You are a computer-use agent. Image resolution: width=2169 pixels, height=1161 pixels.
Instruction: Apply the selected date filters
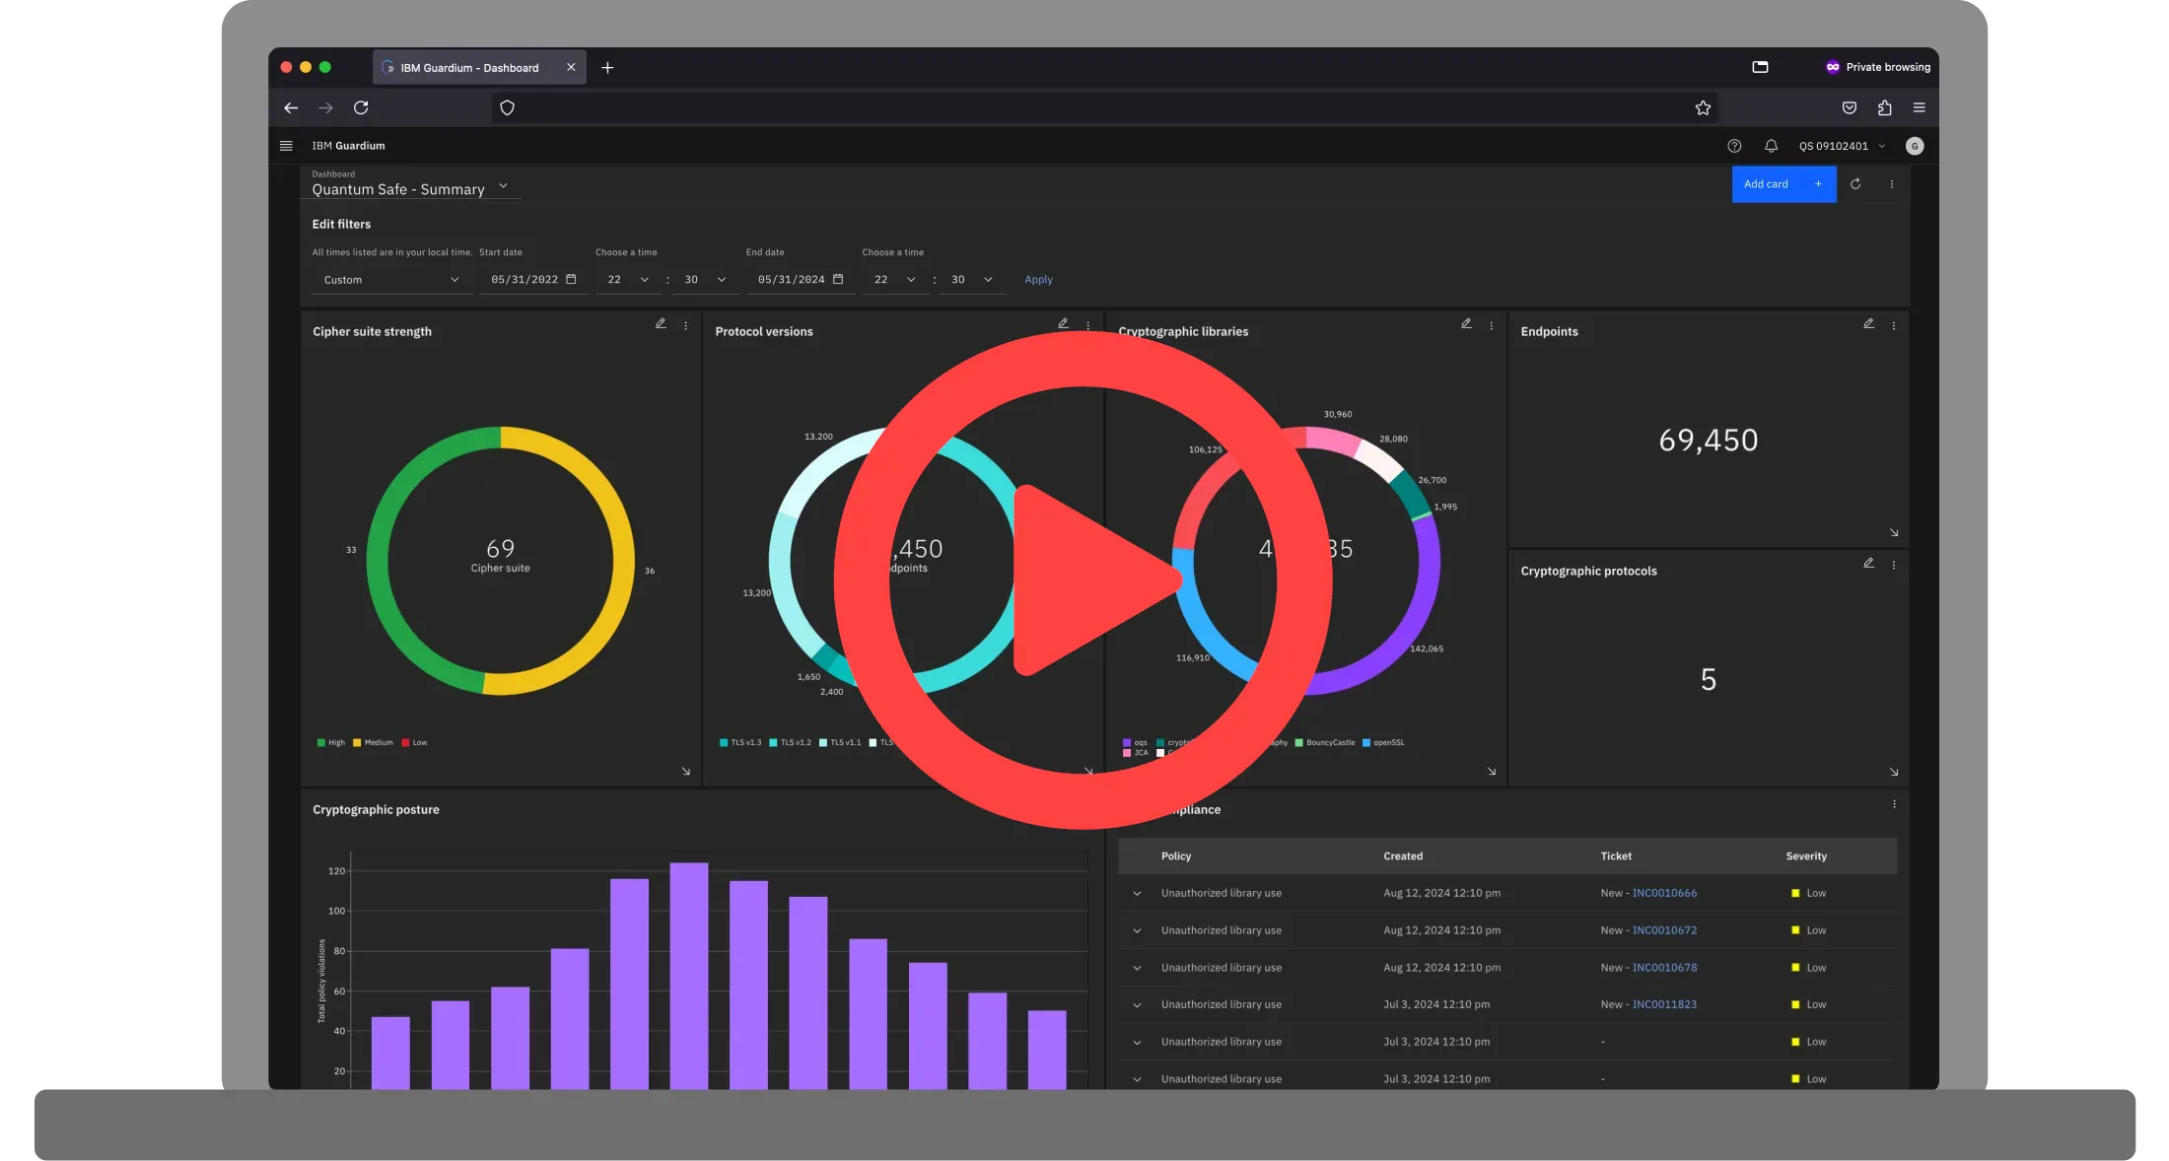point(1038,280)
